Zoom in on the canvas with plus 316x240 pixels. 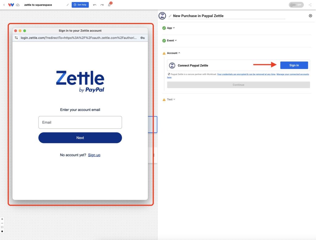[x=2, y=219]
